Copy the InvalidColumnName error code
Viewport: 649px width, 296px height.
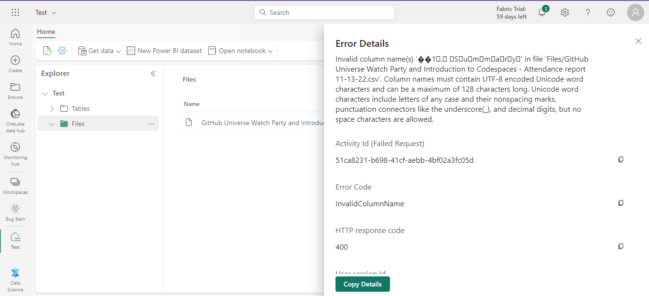click(620, 202)
